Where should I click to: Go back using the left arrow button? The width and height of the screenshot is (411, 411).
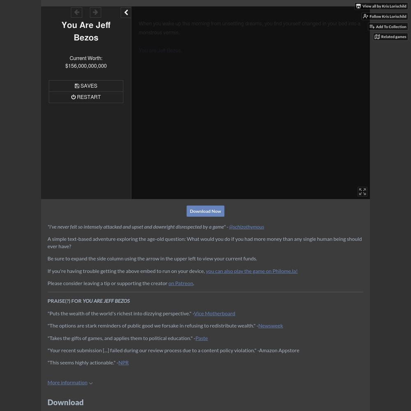point(76,12)
